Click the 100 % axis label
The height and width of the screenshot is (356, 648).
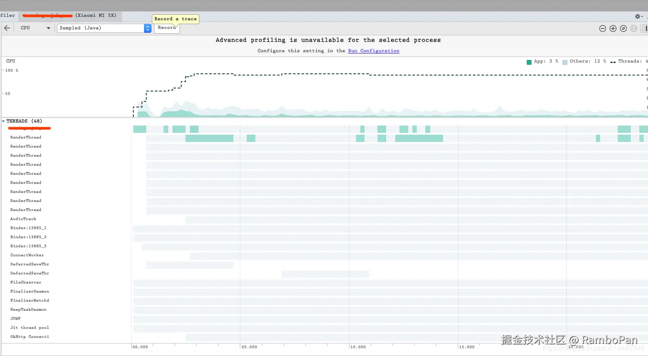point(12,70)
